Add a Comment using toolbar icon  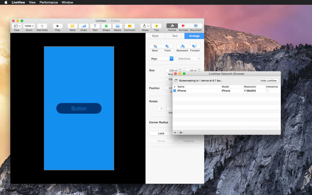tap(129, 26)
